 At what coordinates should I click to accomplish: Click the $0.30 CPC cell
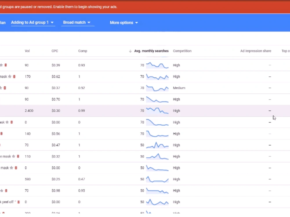point(56,111)
